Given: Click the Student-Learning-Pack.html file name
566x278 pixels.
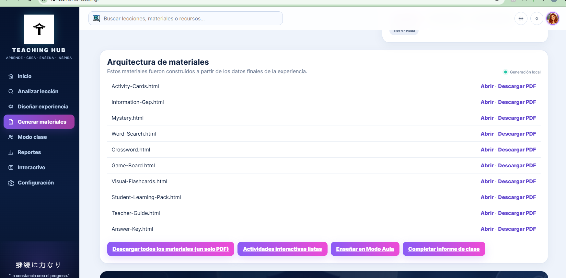Looking at the screenshot, I should (x=146, y=197).
